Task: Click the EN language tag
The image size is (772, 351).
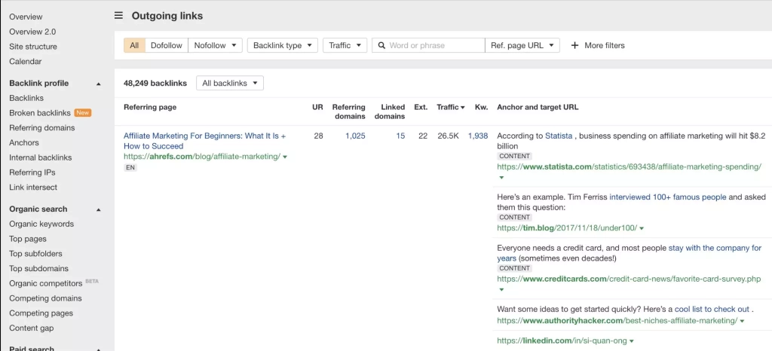Action: tap(130, 168)
